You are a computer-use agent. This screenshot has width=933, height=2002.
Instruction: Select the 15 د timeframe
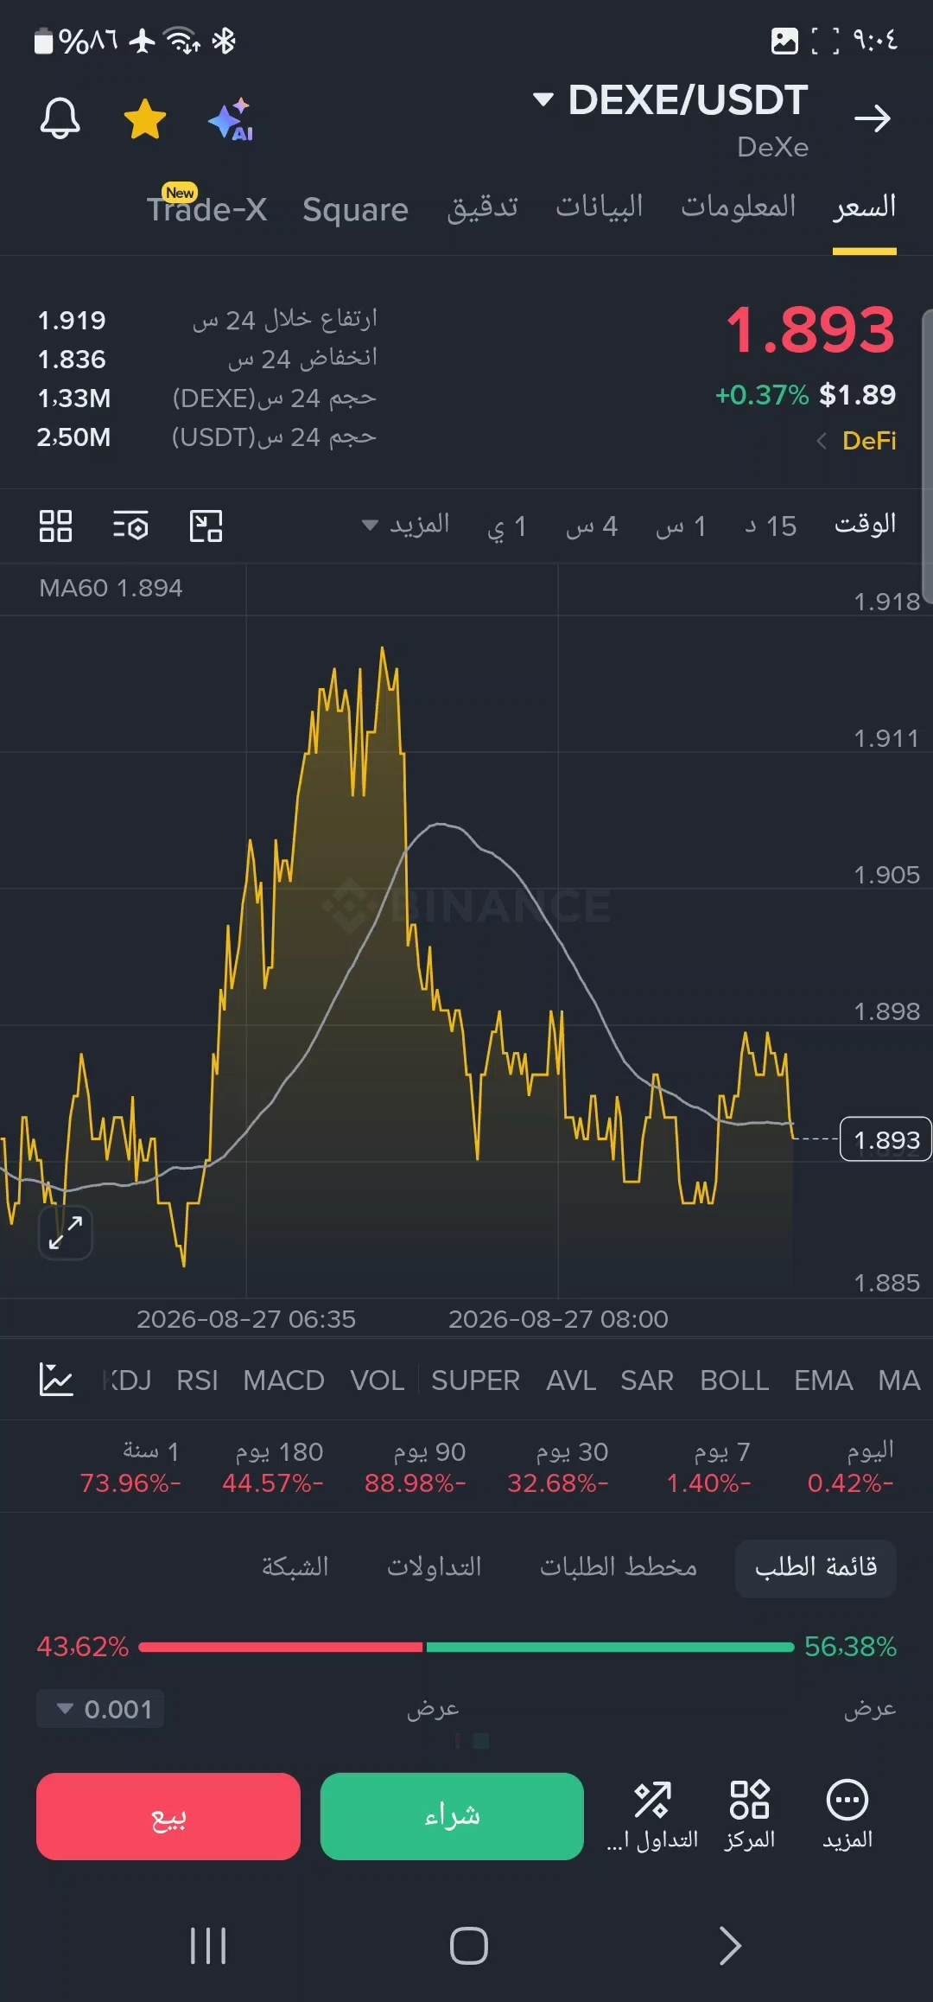771,526
